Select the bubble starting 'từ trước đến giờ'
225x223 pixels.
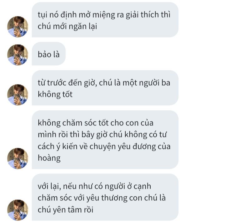click(105, 88)
